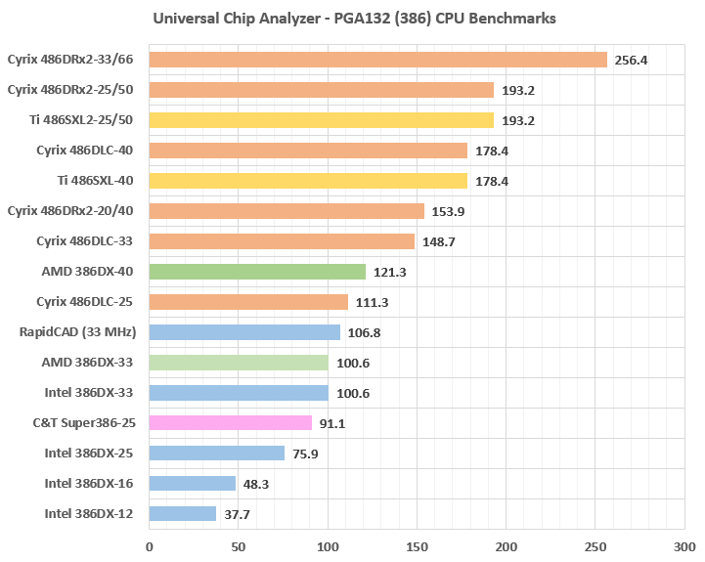
Task: Click the Cyrix 486DRx2-20/40 bar
Action: click(x=286, y=211)
